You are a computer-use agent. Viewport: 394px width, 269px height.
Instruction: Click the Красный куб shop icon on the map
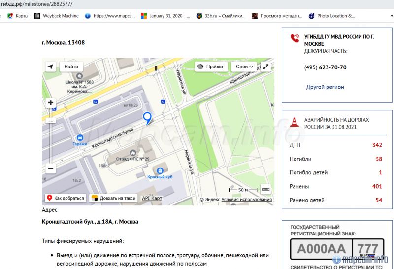coord(159,169)
